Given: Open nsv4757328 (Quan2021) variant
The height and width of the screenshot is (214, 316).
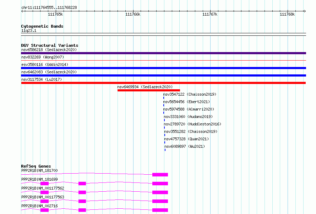Looking at the screenshot, I should [x=186, y=139].
